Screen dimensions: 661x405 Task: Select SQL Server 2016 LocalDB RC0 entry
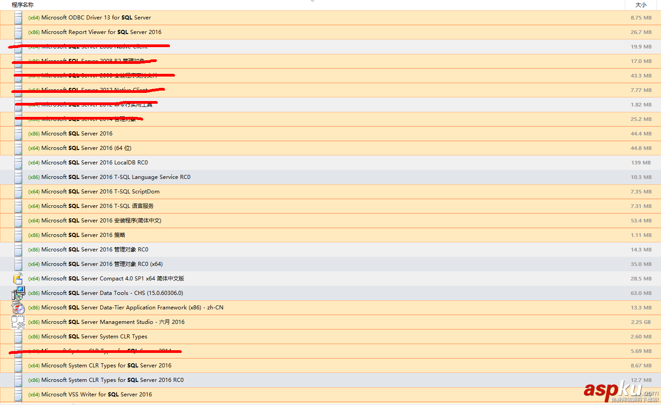pyautogui.click(x=88, y=163)
